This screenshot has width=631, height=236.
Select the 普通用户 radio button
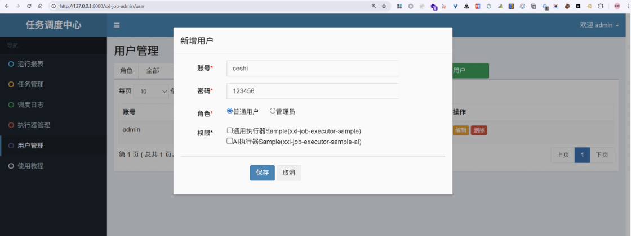230,111
